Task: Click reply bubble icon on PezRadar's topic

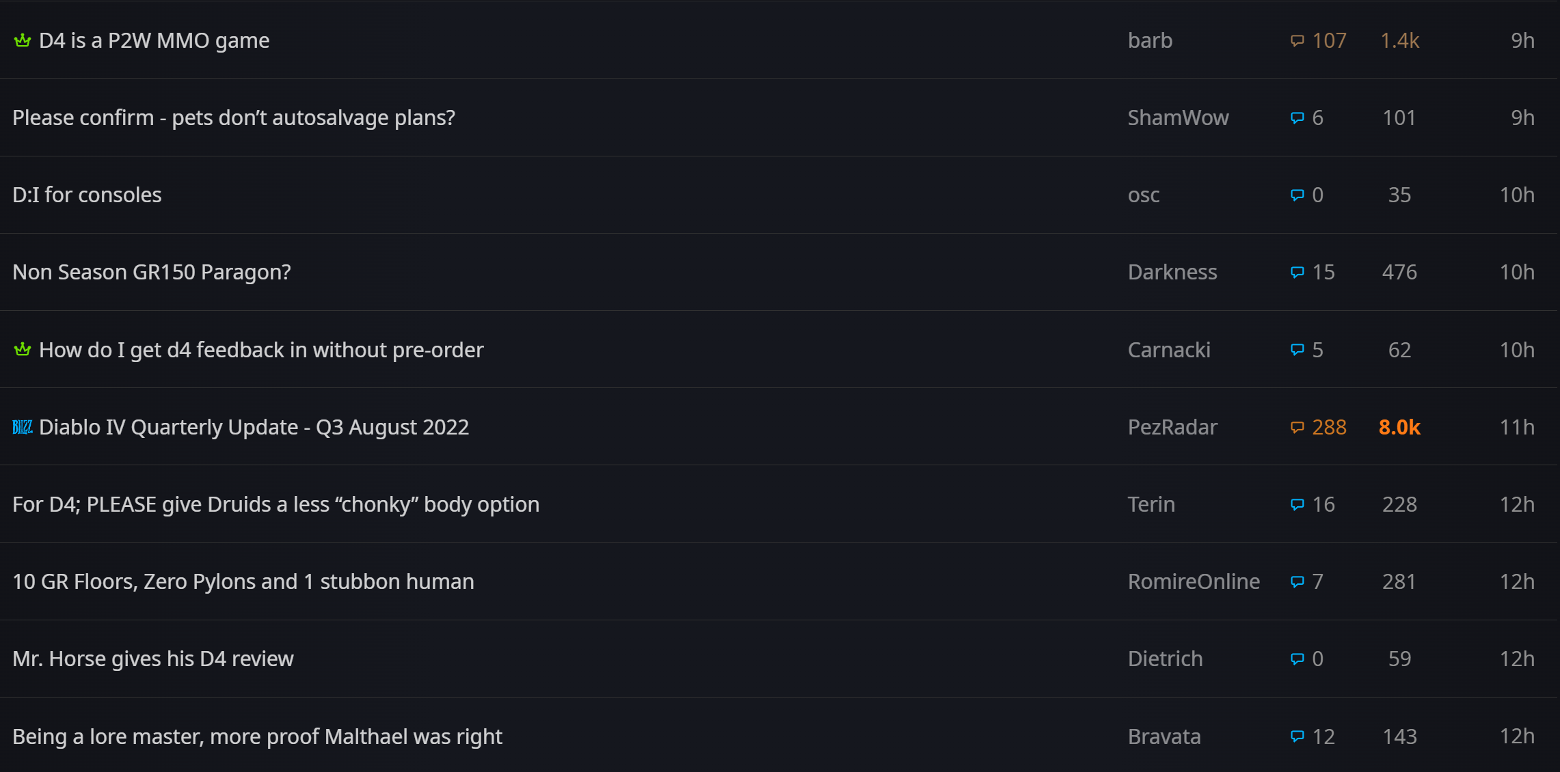Action: tap(1297, 428)
